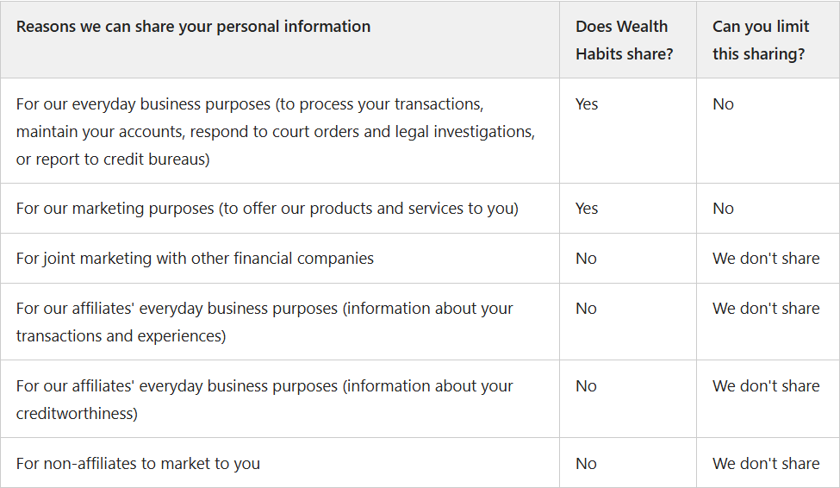The height and width of the screenshot is (488, 840).
Task: Click 'No' in the creditworthiness row
Action: (586, 386)
